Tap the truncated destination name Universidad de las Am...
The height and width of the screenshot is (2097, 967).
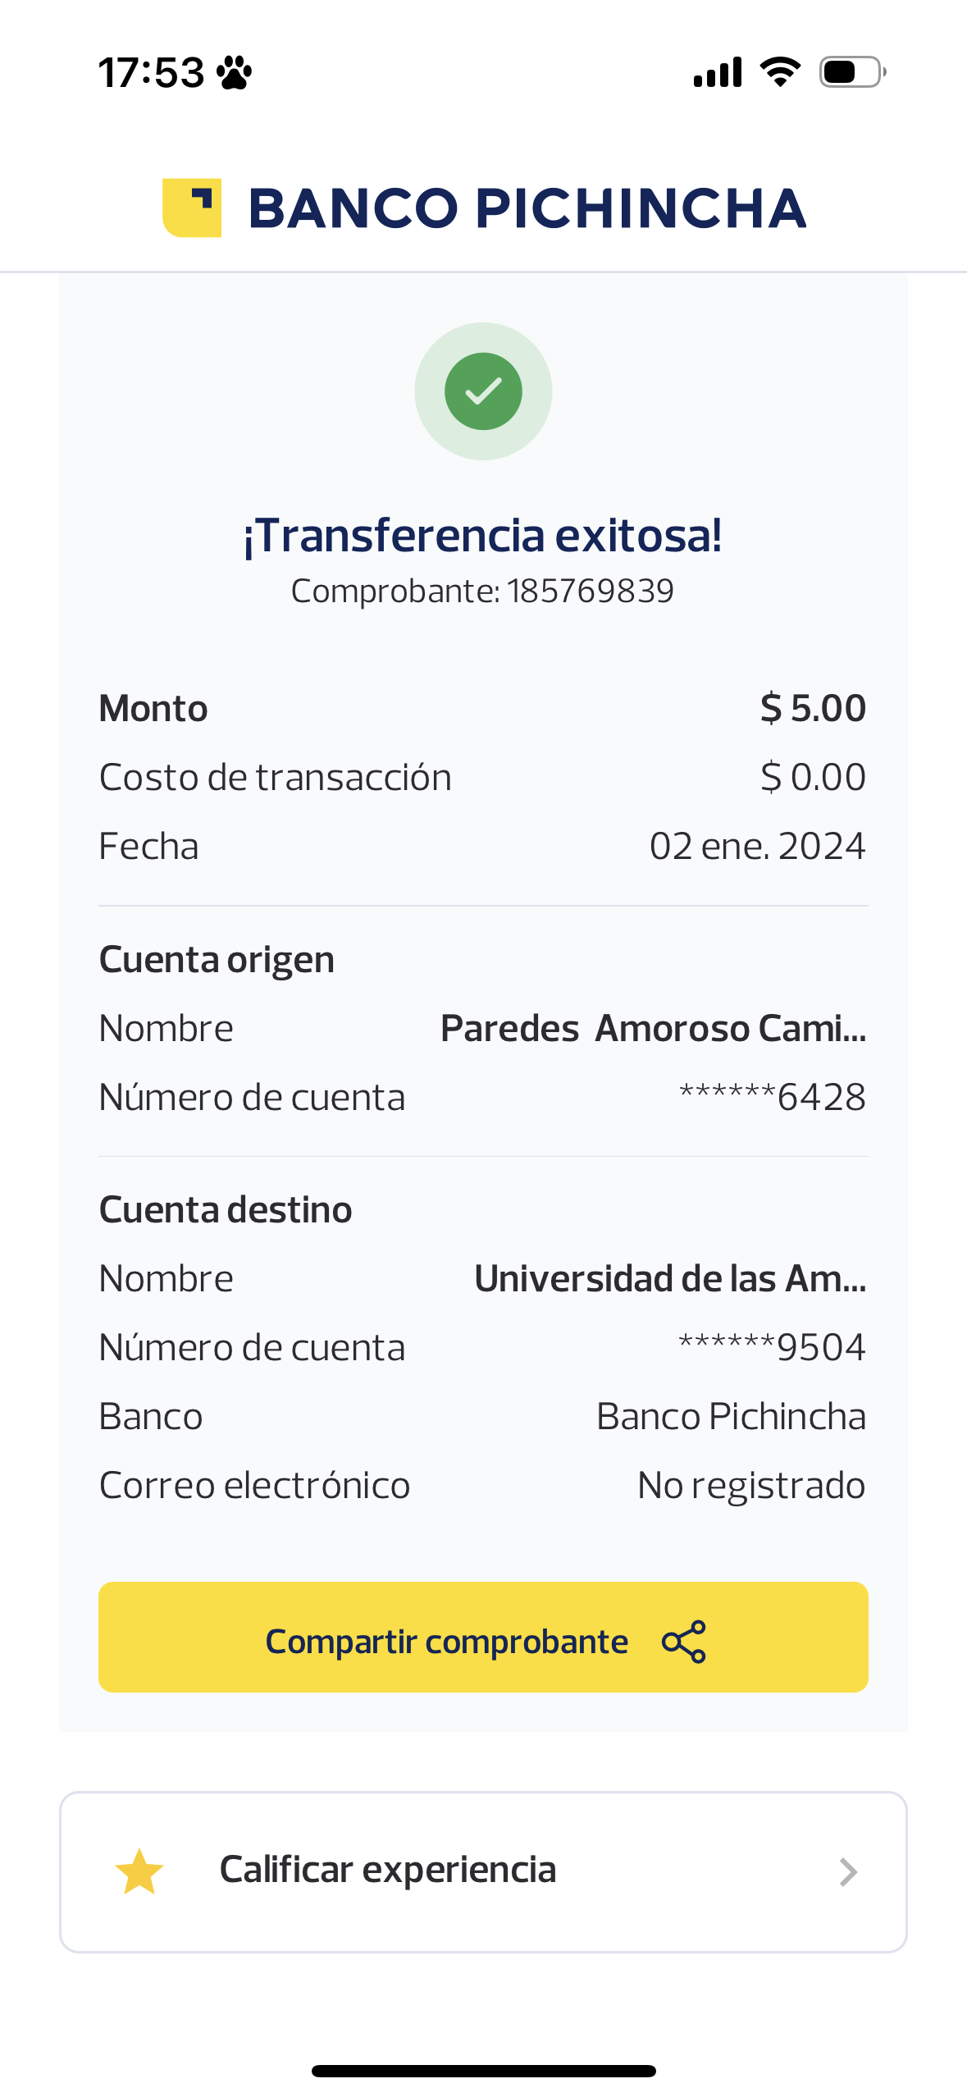coord(670,1278)
